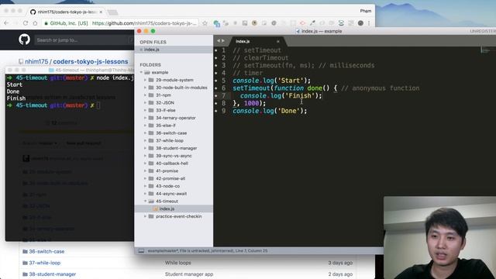Click the 1000 delay value in code

251,103
